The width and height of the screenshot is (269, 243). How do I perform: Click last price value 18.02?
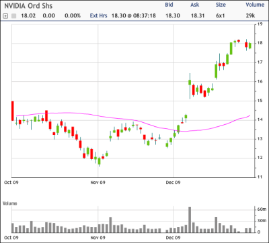[x=28, y=15]
